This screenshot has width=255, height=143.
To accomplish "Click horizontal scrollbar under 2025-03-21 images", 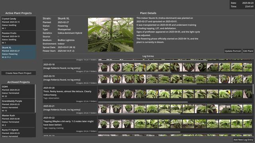I will (139, 114).
